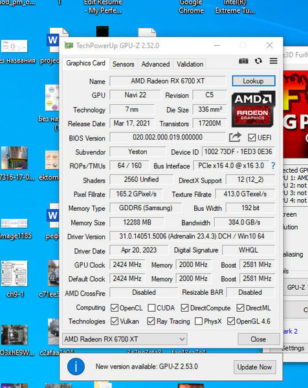Toggle the OpenCL checkbox
This screenshot has height=388, width=308.
pos(115,308)
